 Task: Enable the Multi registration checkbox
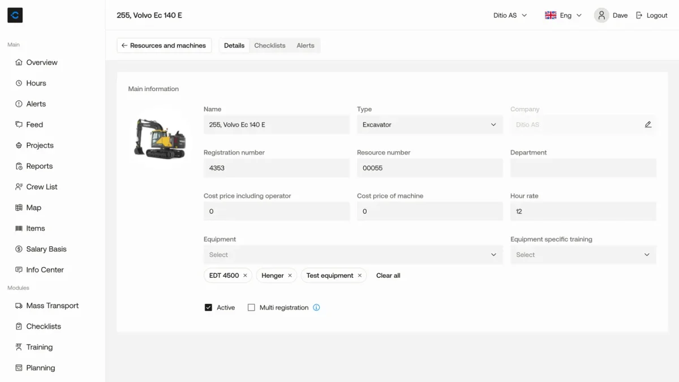click(251, 307)
